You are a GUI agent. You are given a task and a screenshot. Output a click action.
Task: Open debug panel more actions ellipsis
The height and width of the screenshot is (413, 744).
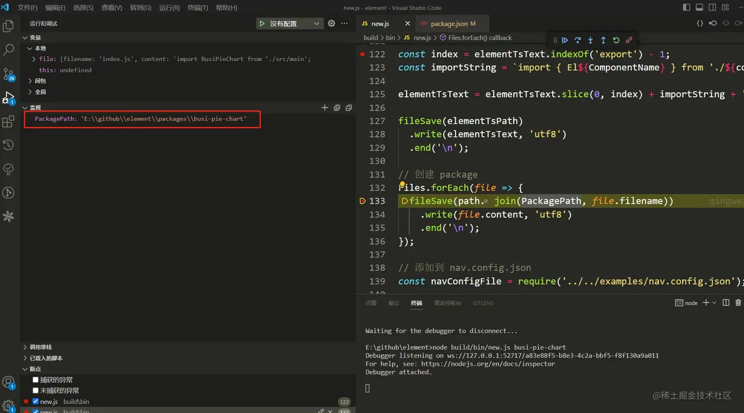344,24
